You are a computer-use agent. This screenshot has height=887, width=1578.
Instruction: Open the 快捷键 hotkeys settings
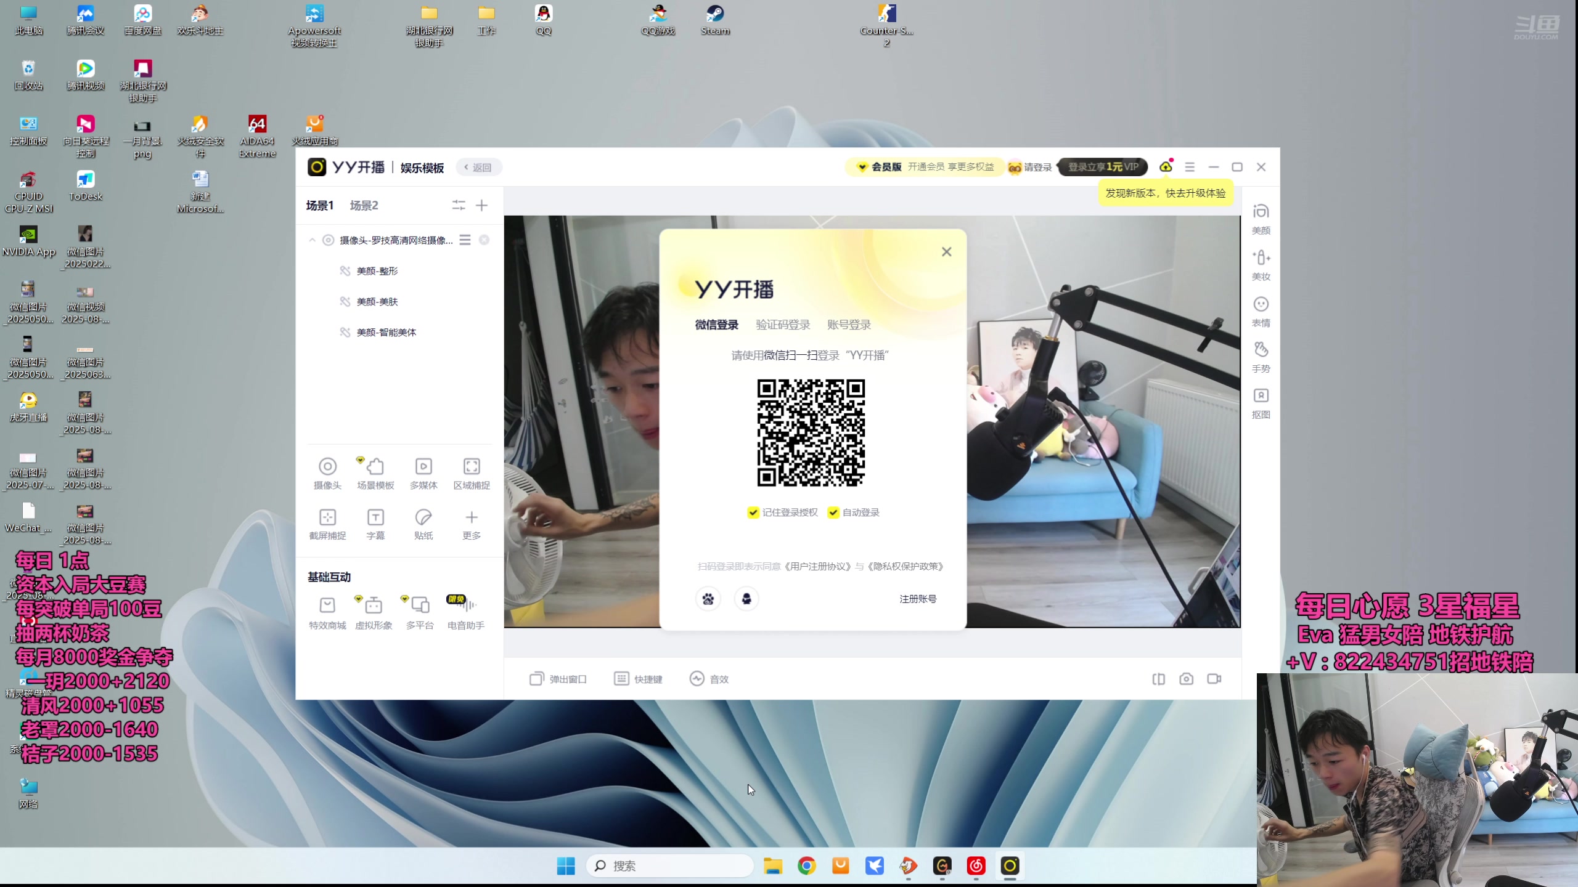(x=638, y=679)
